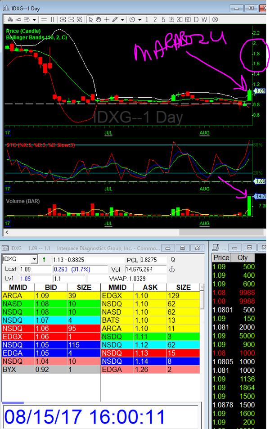This screenshot has width=270, height=429.
Task: Select 60 minute timeframe button
Action: tap(188, 19)
